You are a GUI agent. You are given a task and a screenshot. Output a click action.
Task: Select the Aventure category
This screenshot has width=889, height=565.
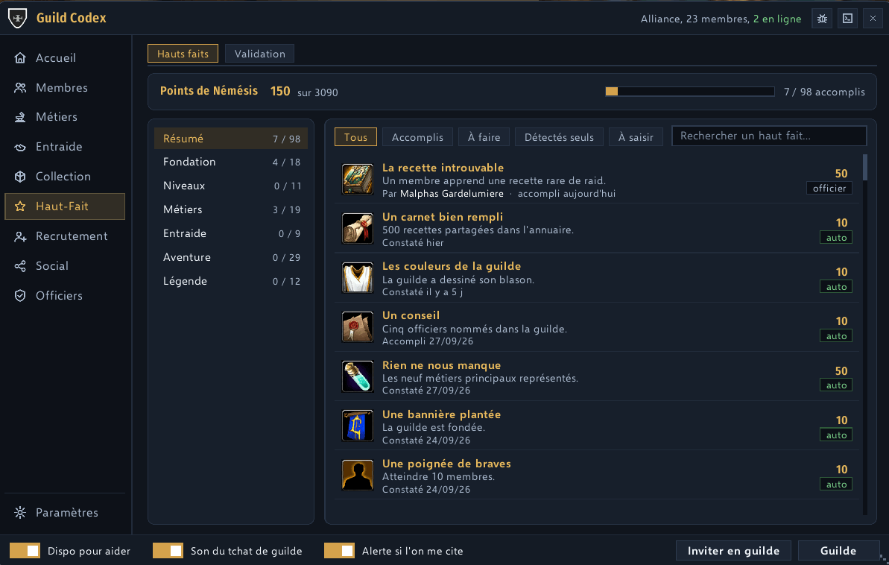[231, 258]
